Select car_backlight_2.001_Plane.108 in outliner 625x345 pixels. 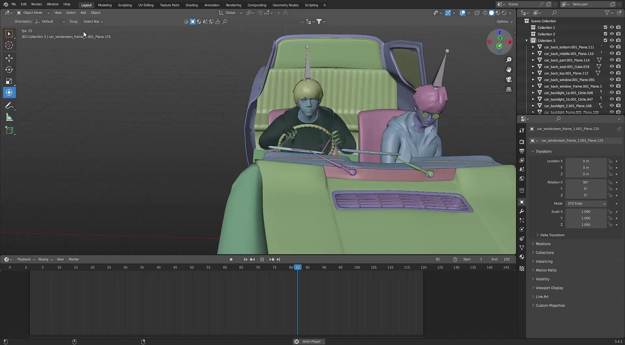point(567,106)
